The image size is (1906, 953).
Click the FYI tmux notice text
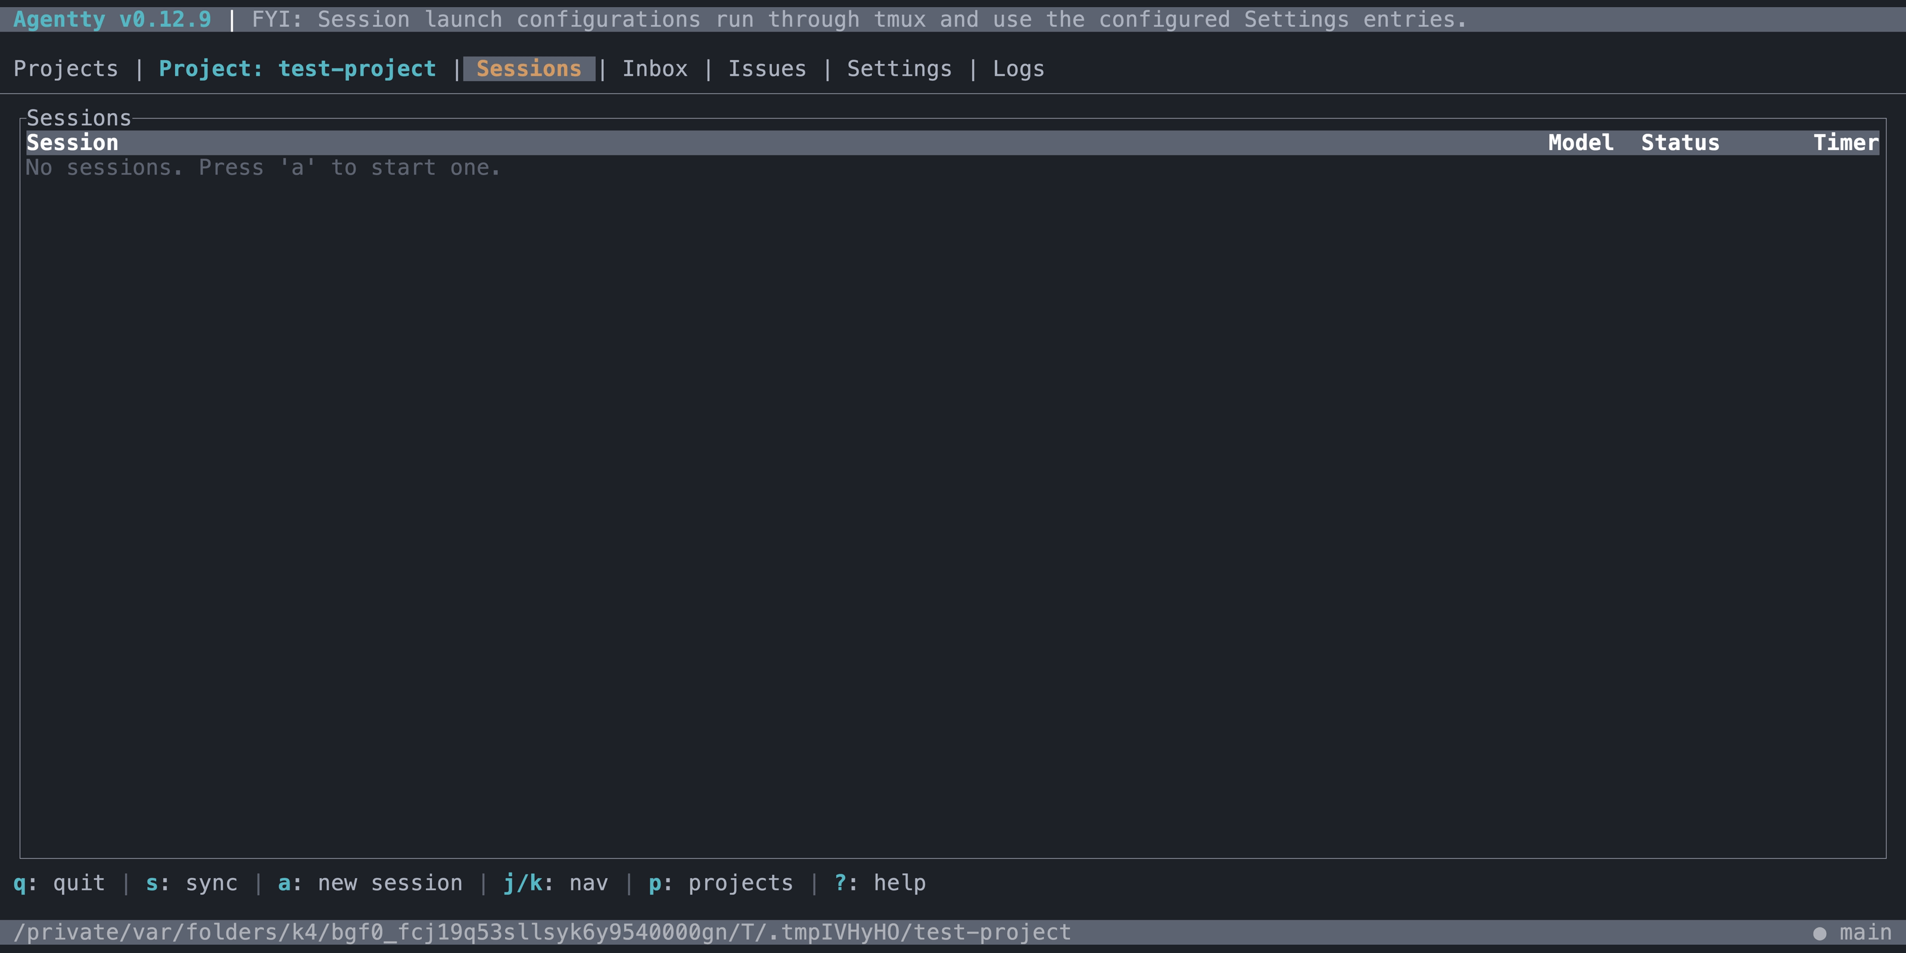point(859,19)
